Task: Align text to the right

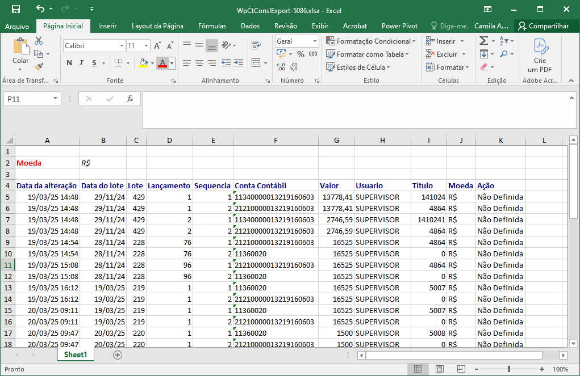Action: (x=212, y=63)
